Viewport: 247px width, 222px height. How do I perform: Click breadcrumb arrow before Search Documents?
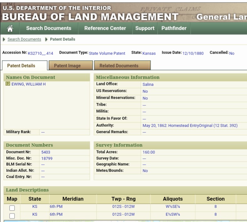coord(4,40)
